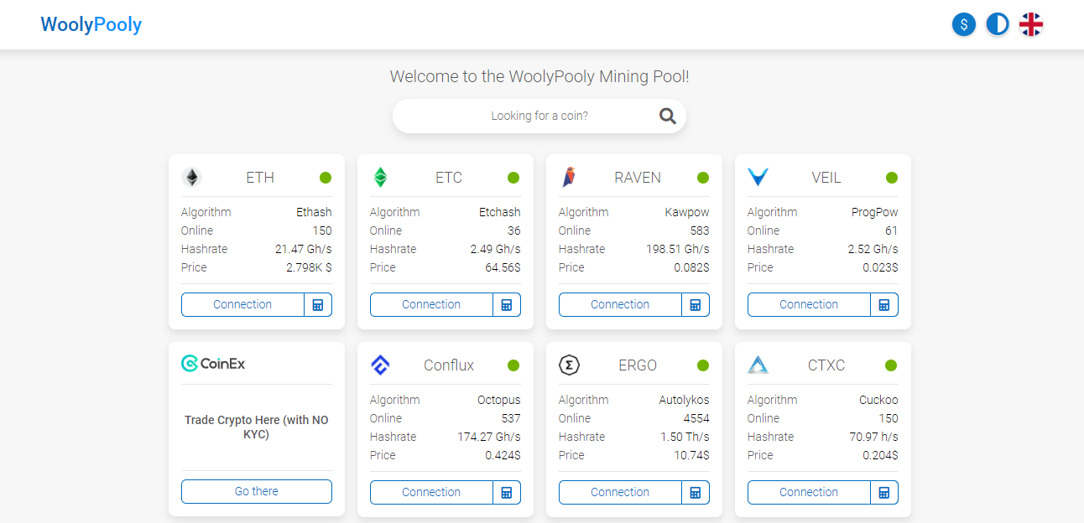The height and width of the screenshot is (523, 1084).
Task: Open the currency selector dollar icon
Action: (964, 24)
